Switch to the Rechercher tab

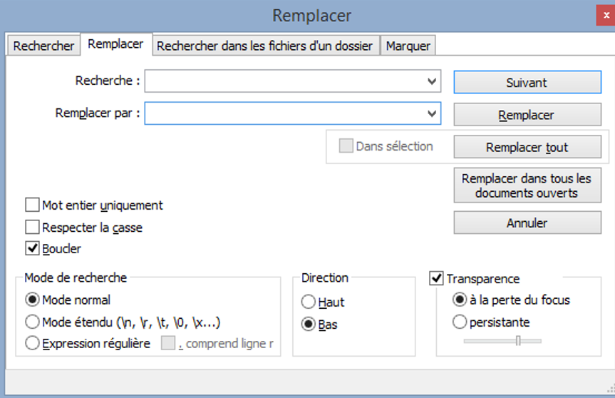(x=43, y=46)
